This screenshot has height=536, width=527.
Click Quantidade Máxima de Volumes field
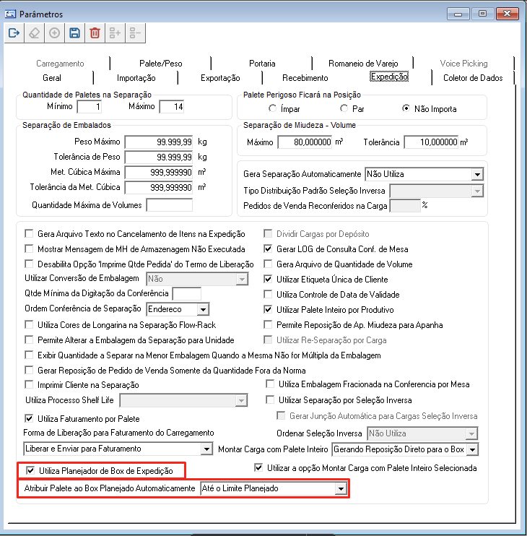coord(170,205)
